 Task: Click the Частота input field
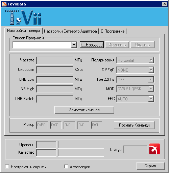pyautogui.click(x=55, y=60)
